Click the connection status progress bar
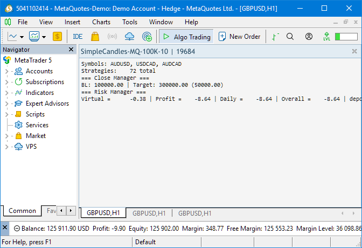 [x=346, y=37]
